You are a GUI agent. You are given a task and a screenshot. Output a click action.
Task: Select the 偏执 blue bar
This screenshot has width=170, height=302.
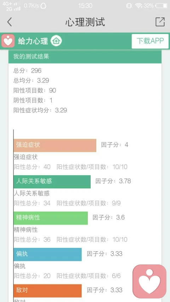pos(47,255)
